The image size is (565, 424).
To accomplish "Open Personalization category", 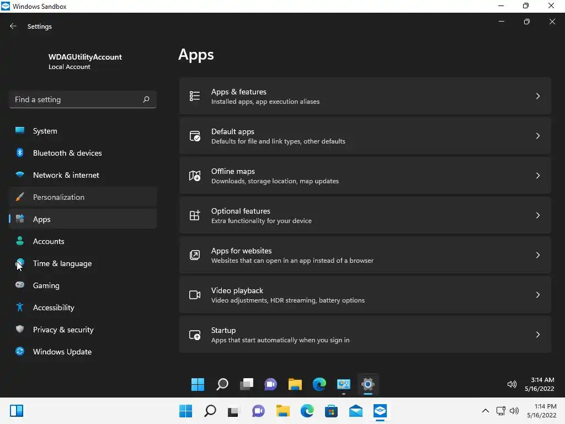I will point(83,197).
